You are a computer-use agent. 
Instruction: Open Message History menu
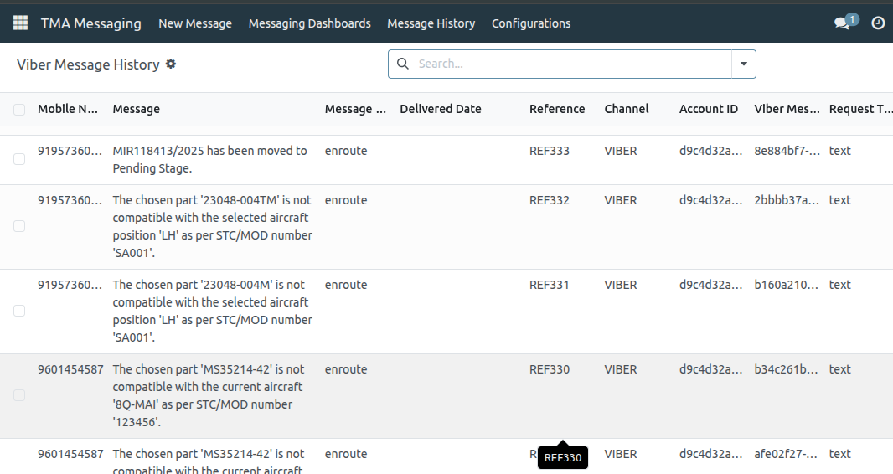pyautogui.click(x=431, y=23)
